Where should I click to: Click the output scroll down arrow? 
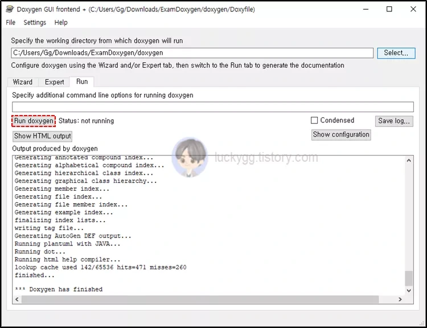409,290
